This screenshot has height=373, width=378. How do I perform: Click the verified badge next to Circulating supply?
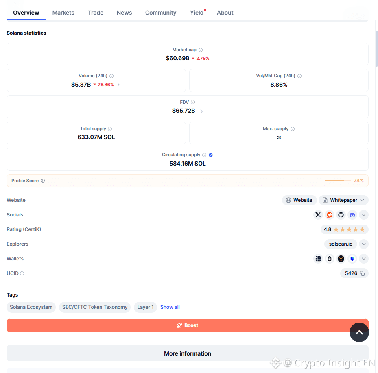point(211,155)
